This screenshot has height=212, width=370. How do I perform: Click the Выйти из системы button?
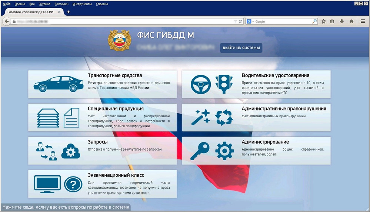(x=241, y=48)
